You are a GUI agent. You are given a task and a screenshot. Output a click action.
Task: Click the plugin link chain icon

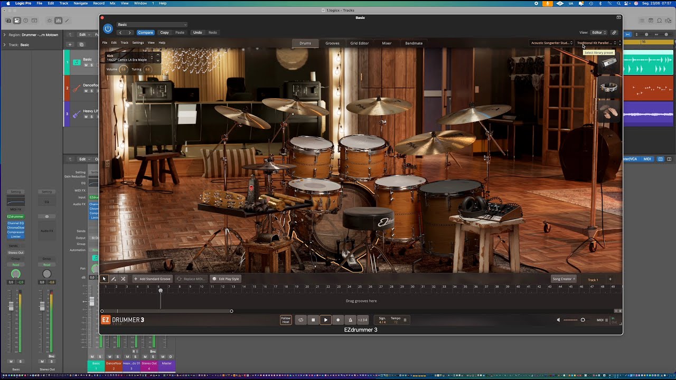614,33
